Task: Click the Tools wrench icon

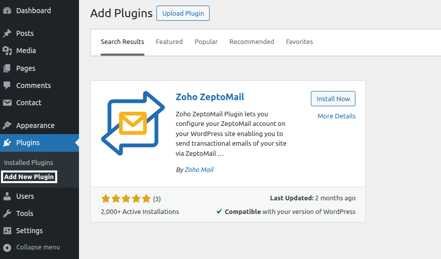Action: 7,213
